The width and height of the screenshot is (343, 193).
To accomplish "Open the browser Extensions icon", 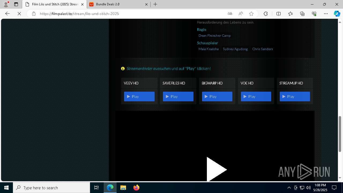I will point(266,14).
